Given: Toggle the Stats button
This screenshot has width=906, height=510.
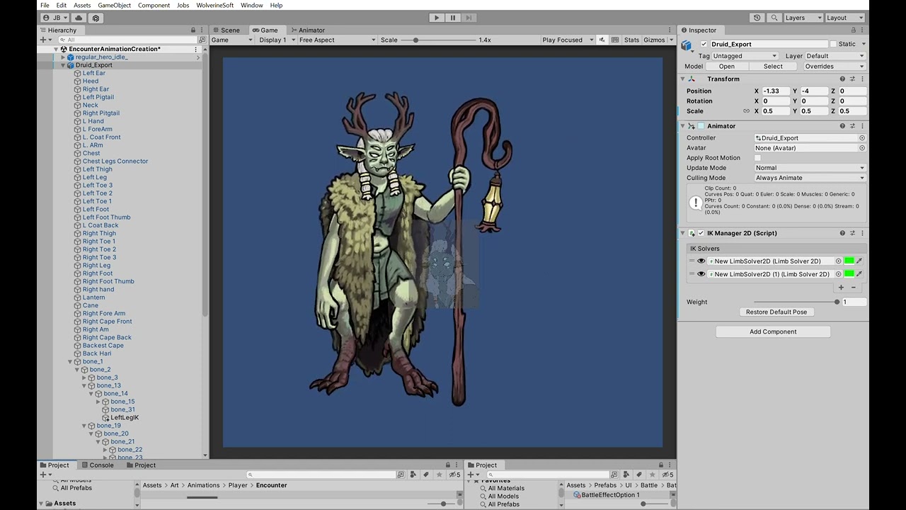Looking at the screenshot, I should pos(631,40).
